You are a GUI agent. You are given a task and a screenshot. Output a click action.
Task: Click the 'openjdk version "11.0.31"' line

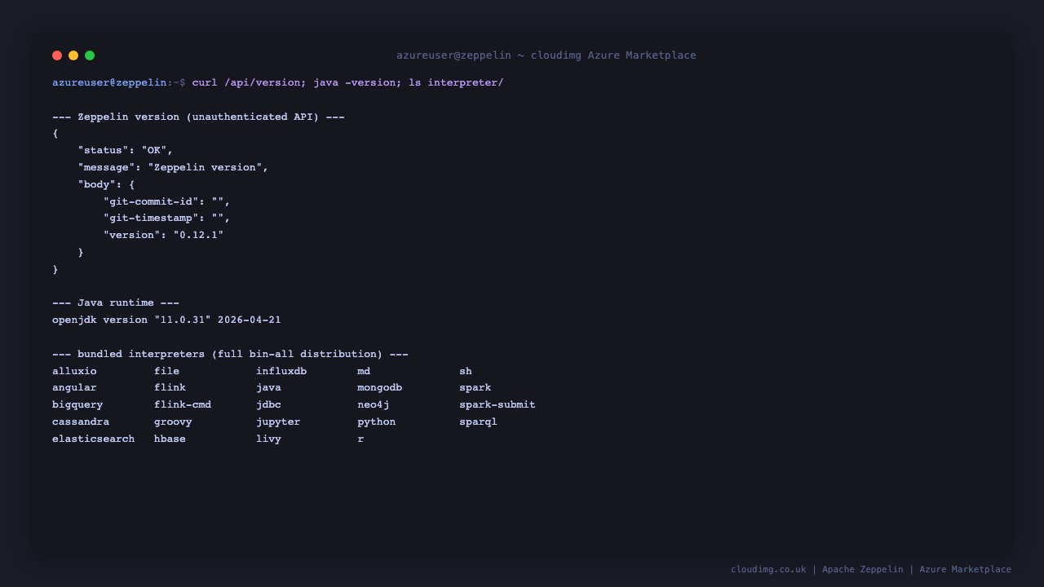pos(166,320)
